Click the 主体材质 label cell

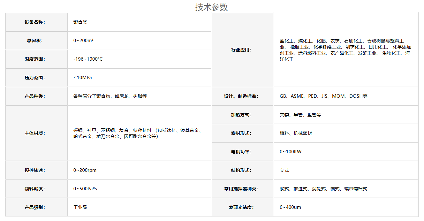[x=35, y=133]
